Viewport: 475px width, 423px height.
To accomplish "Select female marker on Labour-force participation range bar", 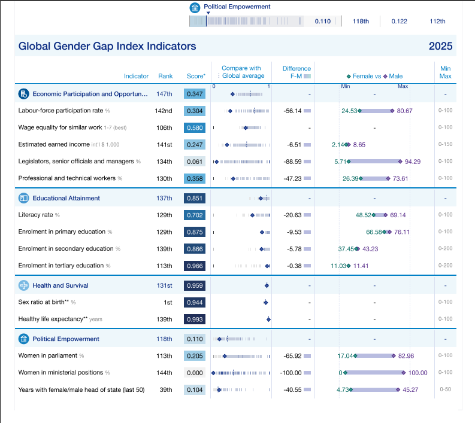I will point(359,111).
